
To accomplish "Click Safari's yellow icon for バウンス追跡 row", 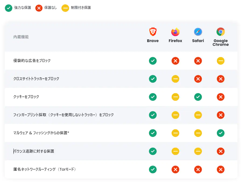I will tap(198, 151).
